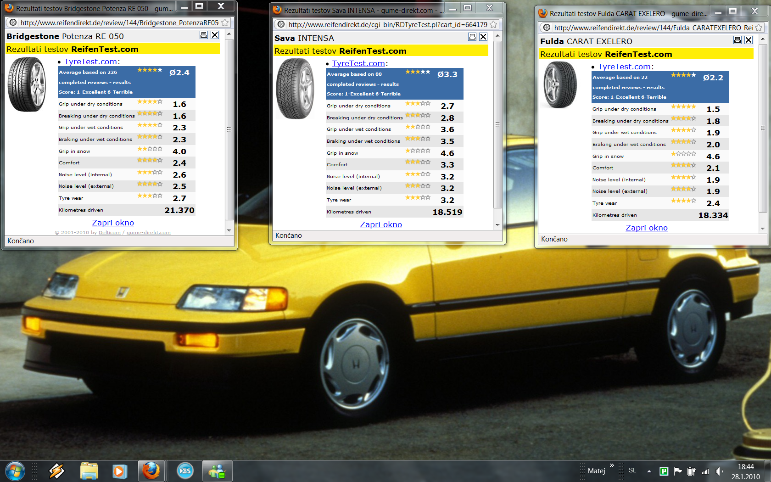Click the green tray application icon
Screen dimensions: 771x482
pyautogui.click(x=664, y=471)
